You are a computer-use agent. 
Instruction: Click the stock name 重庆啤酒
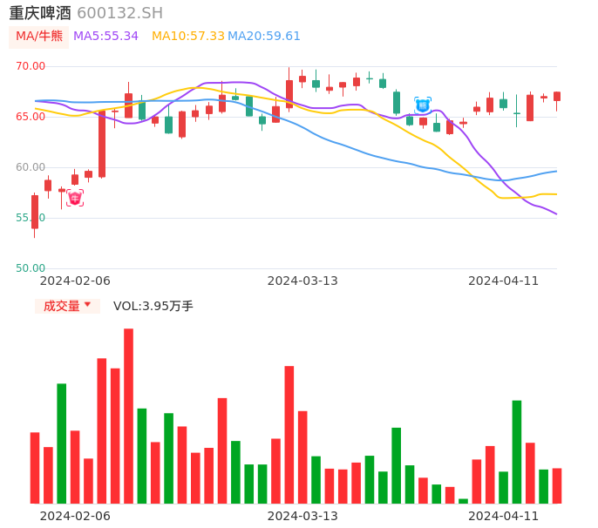click(40, 13)
